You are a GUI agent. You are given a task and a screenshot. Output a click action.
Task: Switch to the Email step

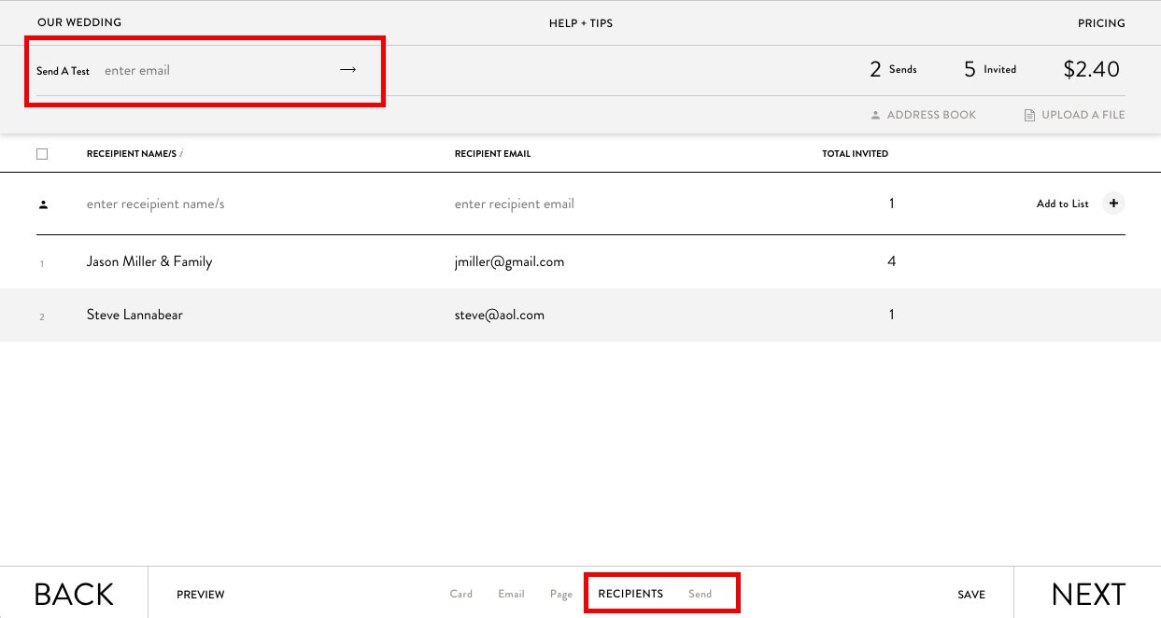click(511, 594)
